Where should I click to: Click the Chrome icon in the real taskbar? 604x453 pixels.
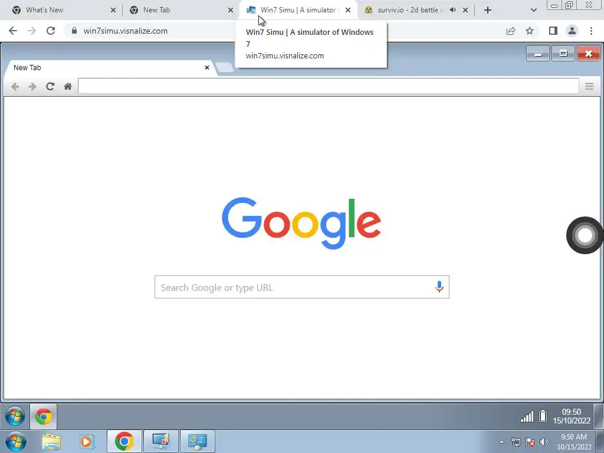pos(124,441)
